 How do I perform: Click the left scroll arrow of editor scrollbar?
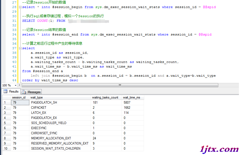pos(19,85)
